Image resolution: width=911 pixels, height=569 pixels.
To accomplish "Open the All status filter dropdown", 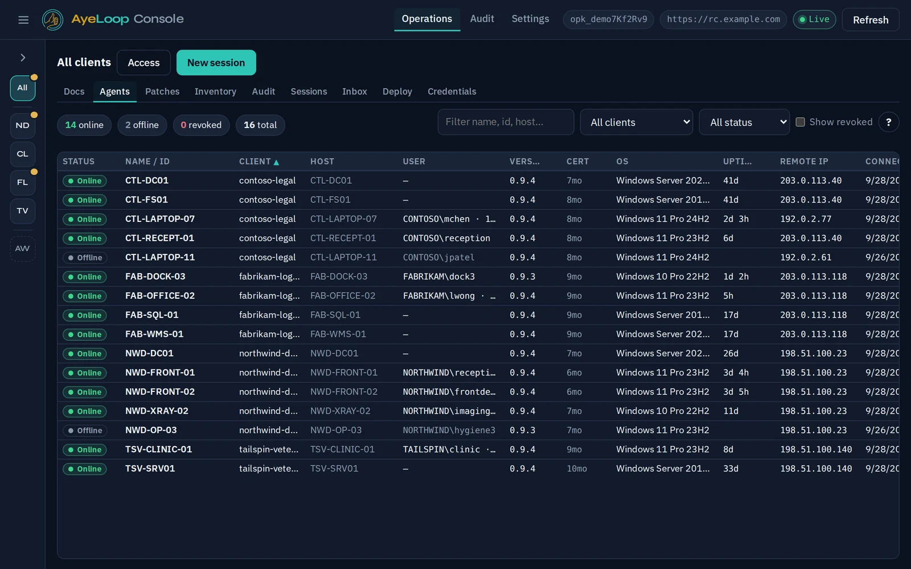I will pyautogui.click(x=744, y=122).
